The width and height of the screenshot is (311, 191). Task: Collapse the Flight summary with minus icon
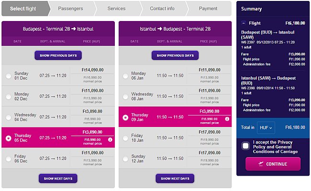[244, 22]
